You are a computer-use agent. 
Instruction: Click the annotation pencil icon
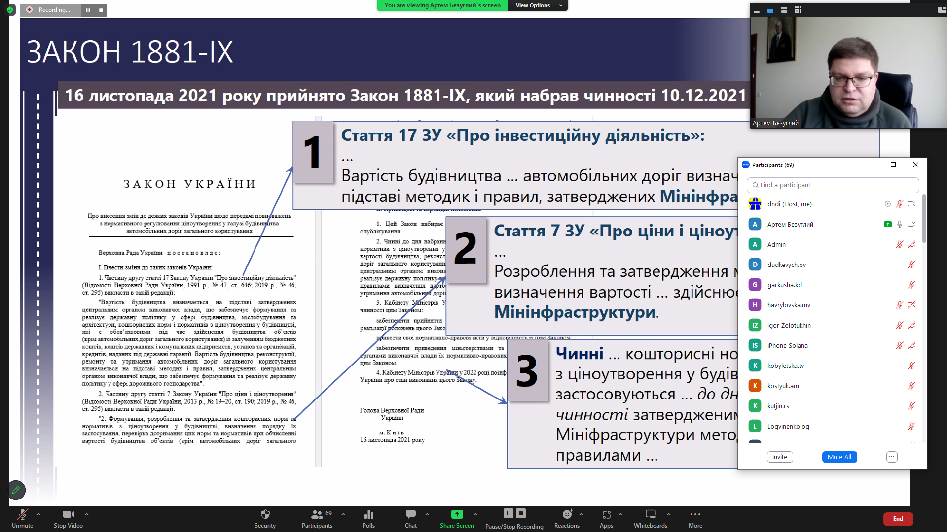[x=16, y=490]
